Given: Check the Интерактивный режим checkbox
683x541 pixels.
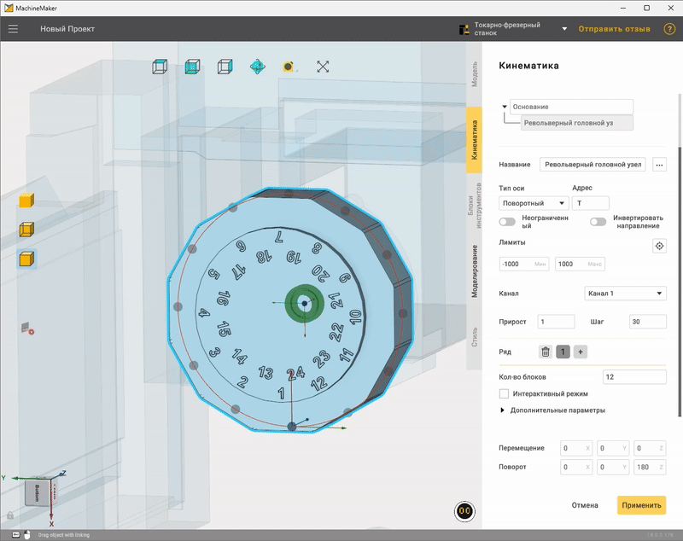Looking at the screenshot, I should (x=504, y=393).
